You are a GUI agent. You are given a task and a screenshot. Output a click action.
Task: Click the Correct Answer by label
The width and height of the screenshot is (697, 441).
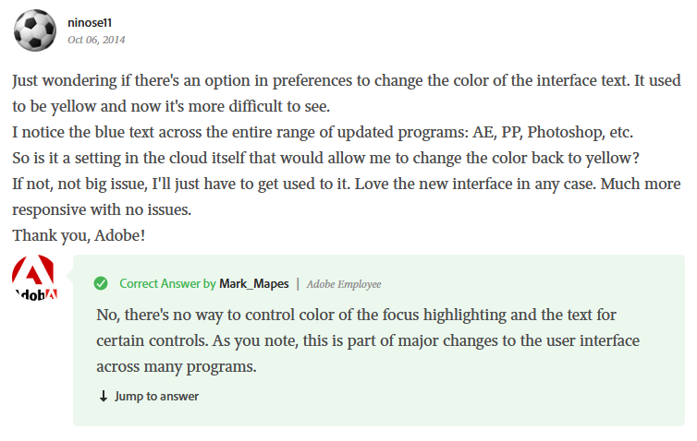(x=167, y=283)
